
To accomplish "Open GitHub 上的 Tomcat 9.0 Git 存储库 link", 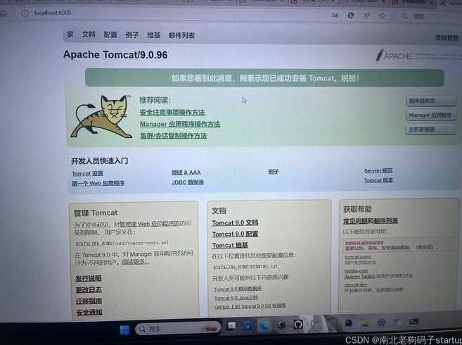I will pyautogui.click(x=250, y=306).
